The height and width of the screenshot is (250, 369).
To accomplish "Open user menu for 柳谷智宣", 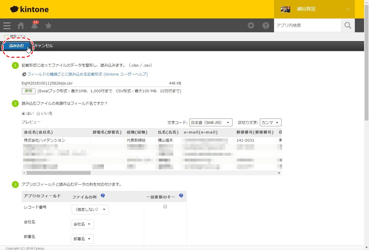I will (x=314, y=9).
